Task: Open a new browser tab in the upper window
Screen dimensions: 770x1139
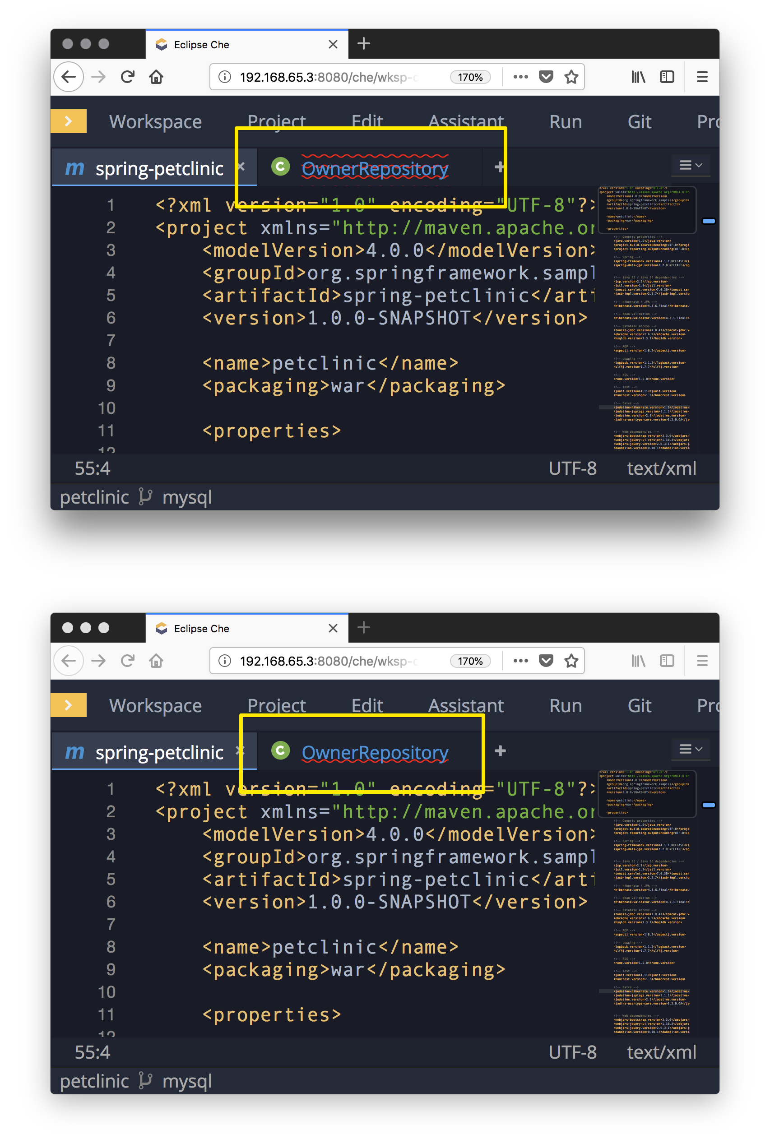Action: (364, 44)
